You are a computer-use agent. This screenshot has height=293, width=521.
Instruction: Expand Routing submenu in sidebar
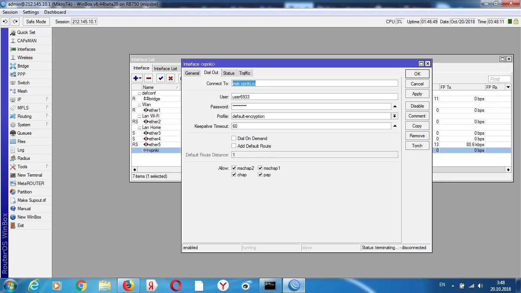(x=47, y=116)
